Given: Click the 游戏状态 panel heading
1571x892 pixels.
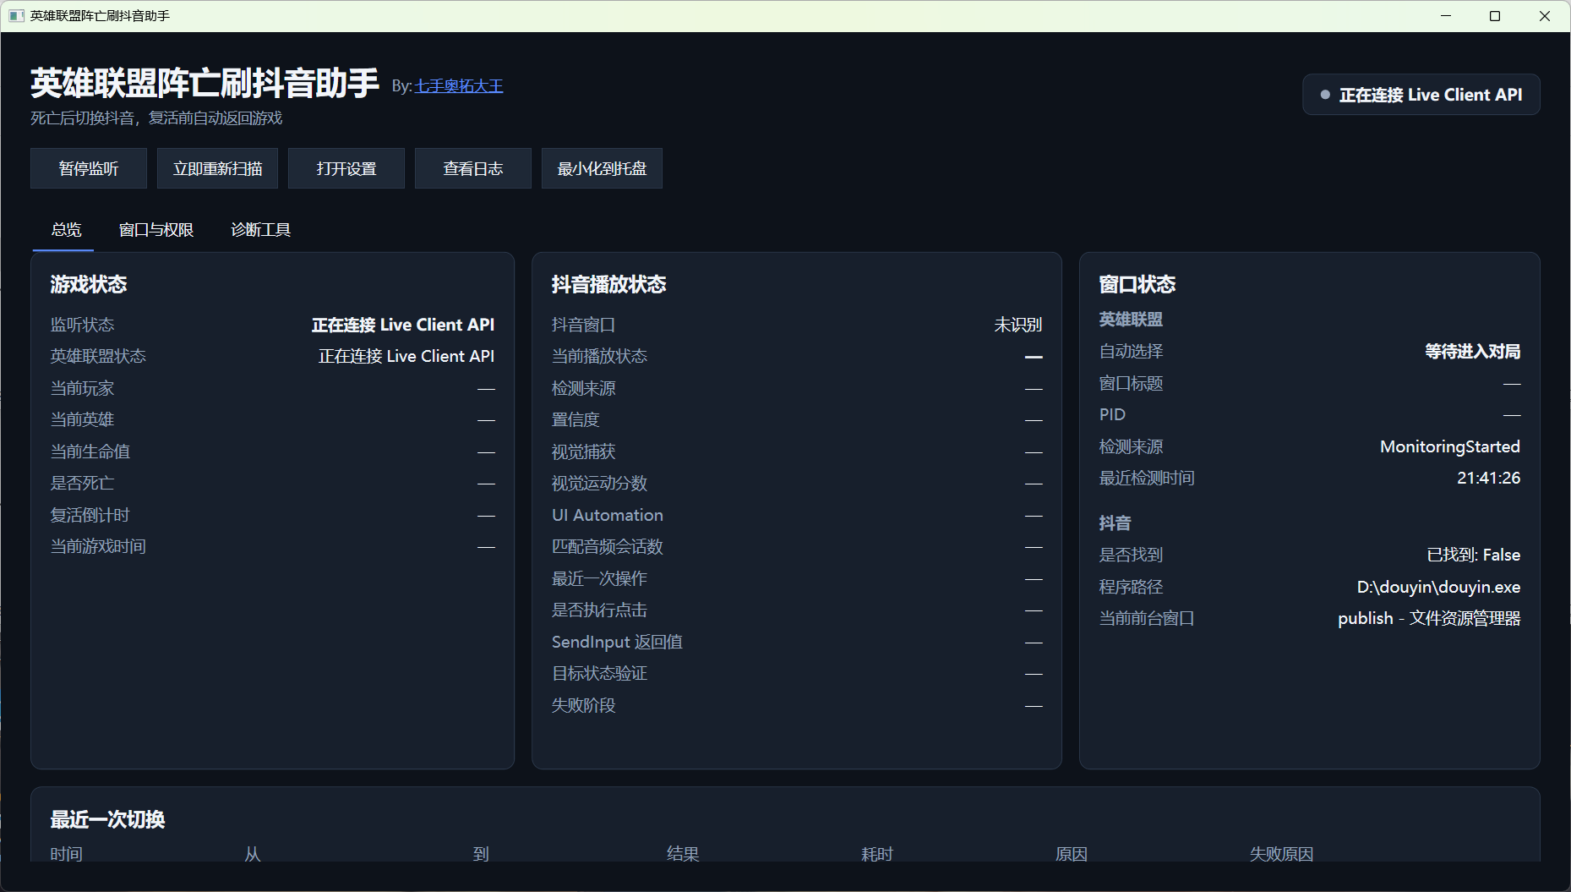Looking at the screenshot, I should point(89,284).
